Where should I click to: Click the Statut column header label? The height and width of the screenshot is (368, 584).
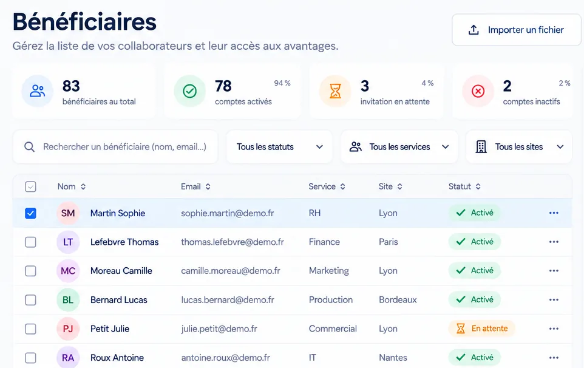tap(460, 186)
